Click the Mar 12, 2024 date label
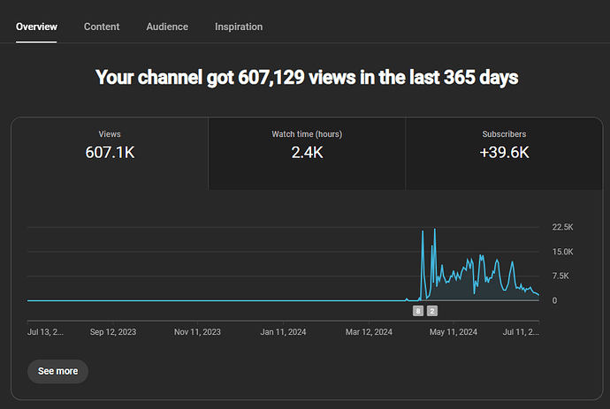 click(369, 332)
